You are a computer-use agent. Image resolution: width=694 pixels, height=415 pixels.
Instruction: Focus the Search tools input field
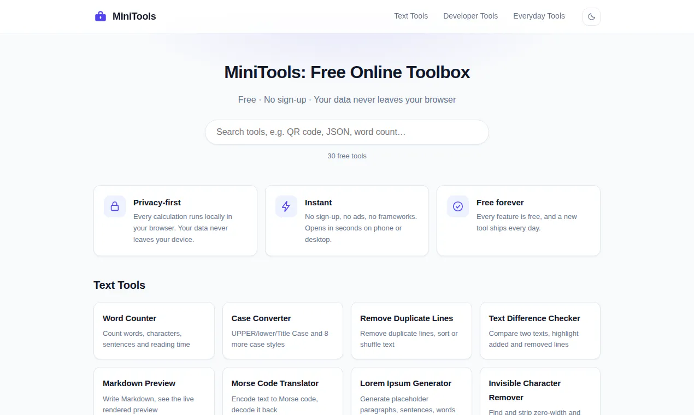347,132
